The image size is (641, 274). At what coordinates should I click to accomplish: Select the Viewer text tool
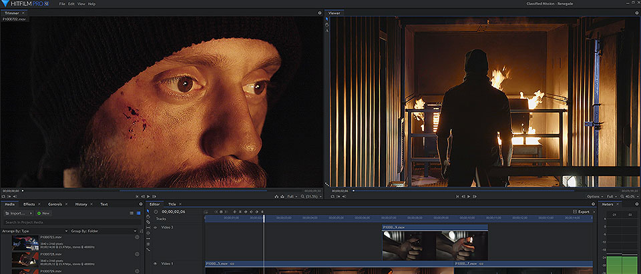327,30
